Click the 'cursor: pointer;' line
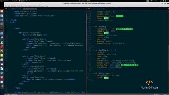Viewport: 169px width, 95px height. coord(105,20)
